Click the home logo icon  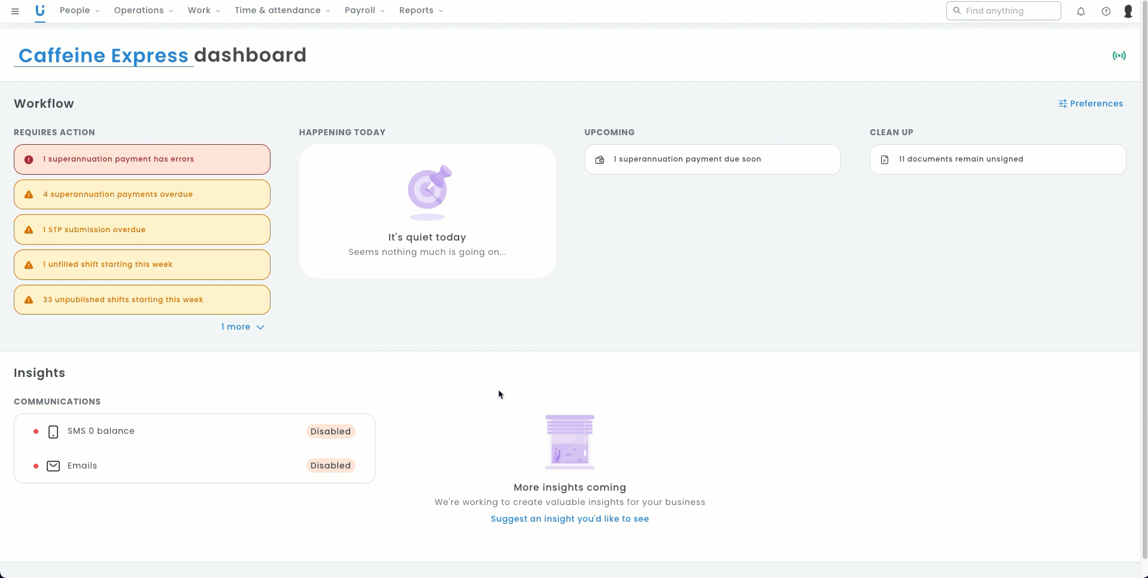pos(40,11)
